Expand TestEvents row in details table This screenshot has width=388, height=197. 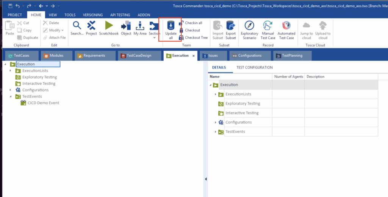[216, 132]
